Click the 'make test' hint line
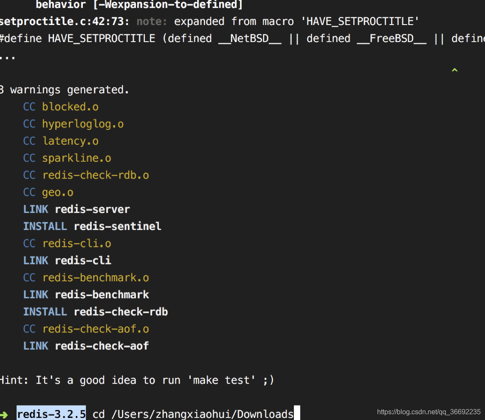Viewport: 485px width, 420px height. (x=136, y=380)
